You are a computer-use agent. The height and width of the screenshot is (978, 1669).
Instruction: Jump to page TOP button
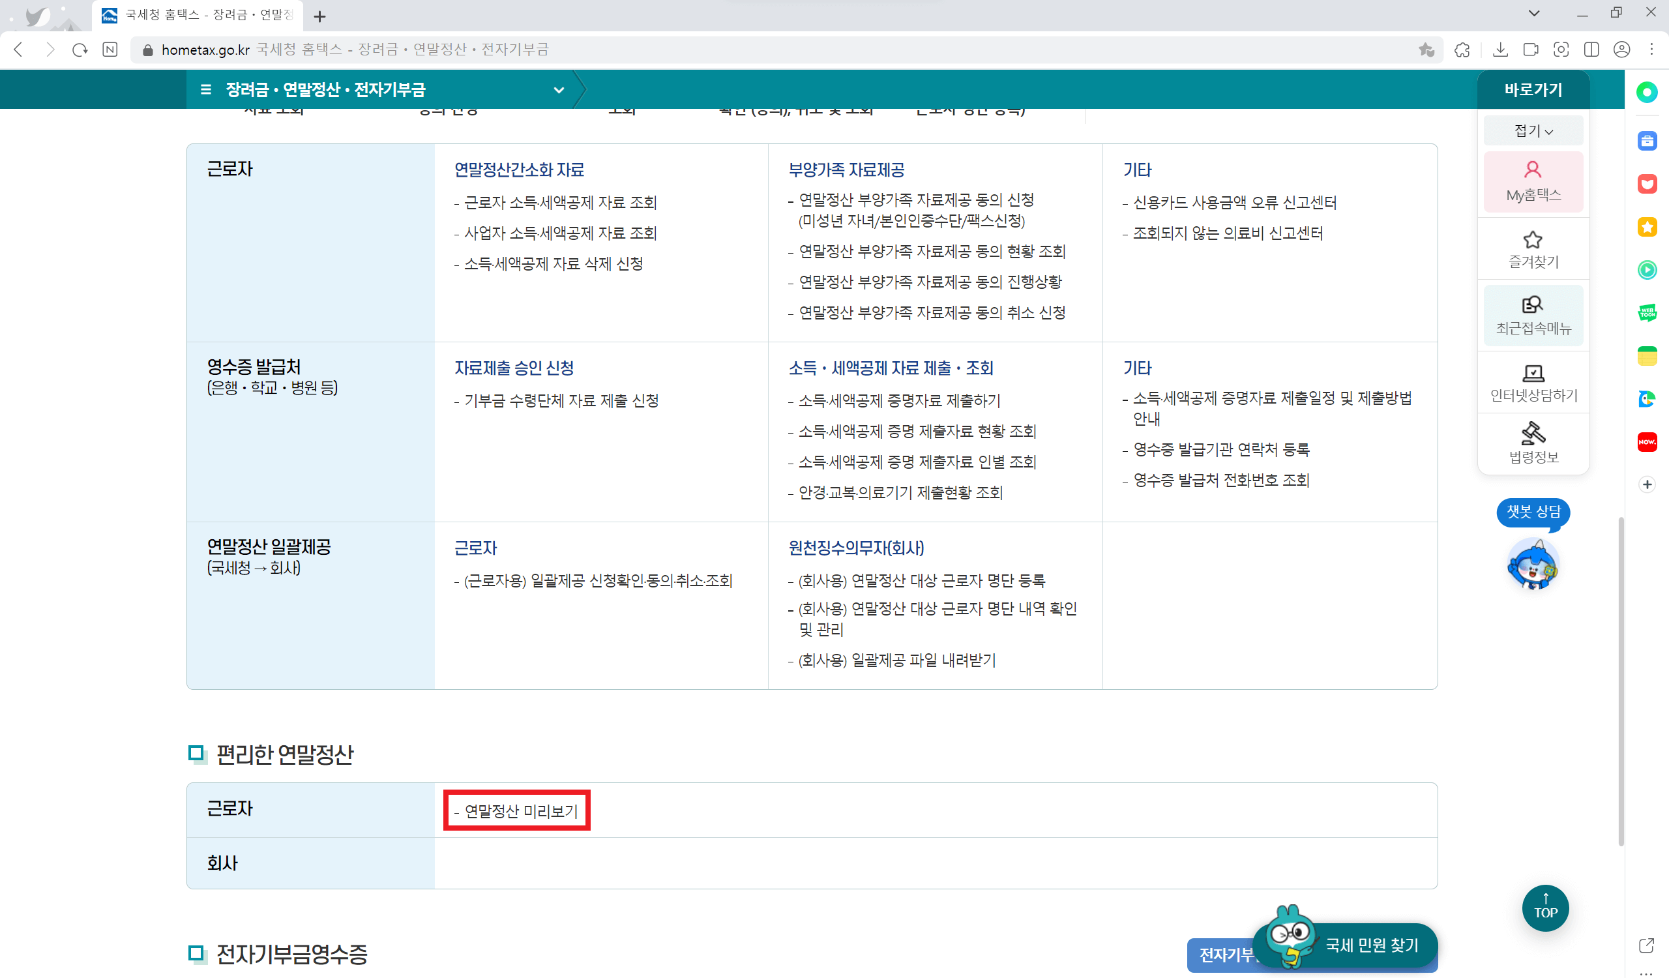1545,908
